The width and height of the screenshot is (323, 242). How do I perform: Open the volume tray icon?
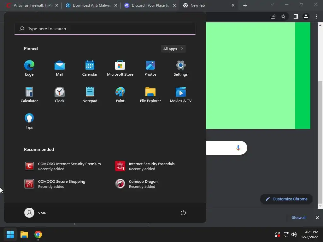[x=294, y=234]
